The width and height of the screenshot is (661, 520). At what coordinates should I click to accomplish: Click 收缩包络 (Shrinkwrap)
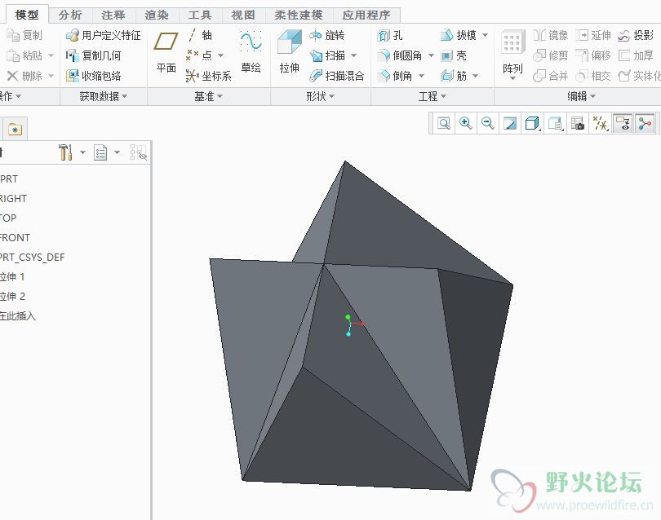point(94,76)
